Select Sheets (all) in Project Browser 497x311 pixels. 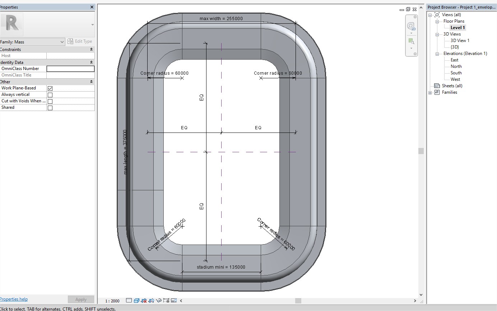452,86
